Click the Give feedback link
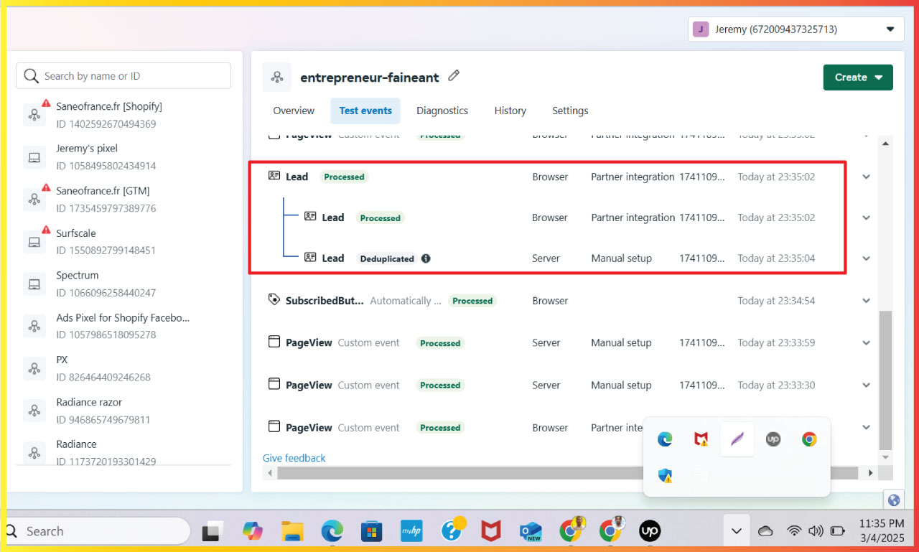 pyautogui.click(x=294, y=458)
